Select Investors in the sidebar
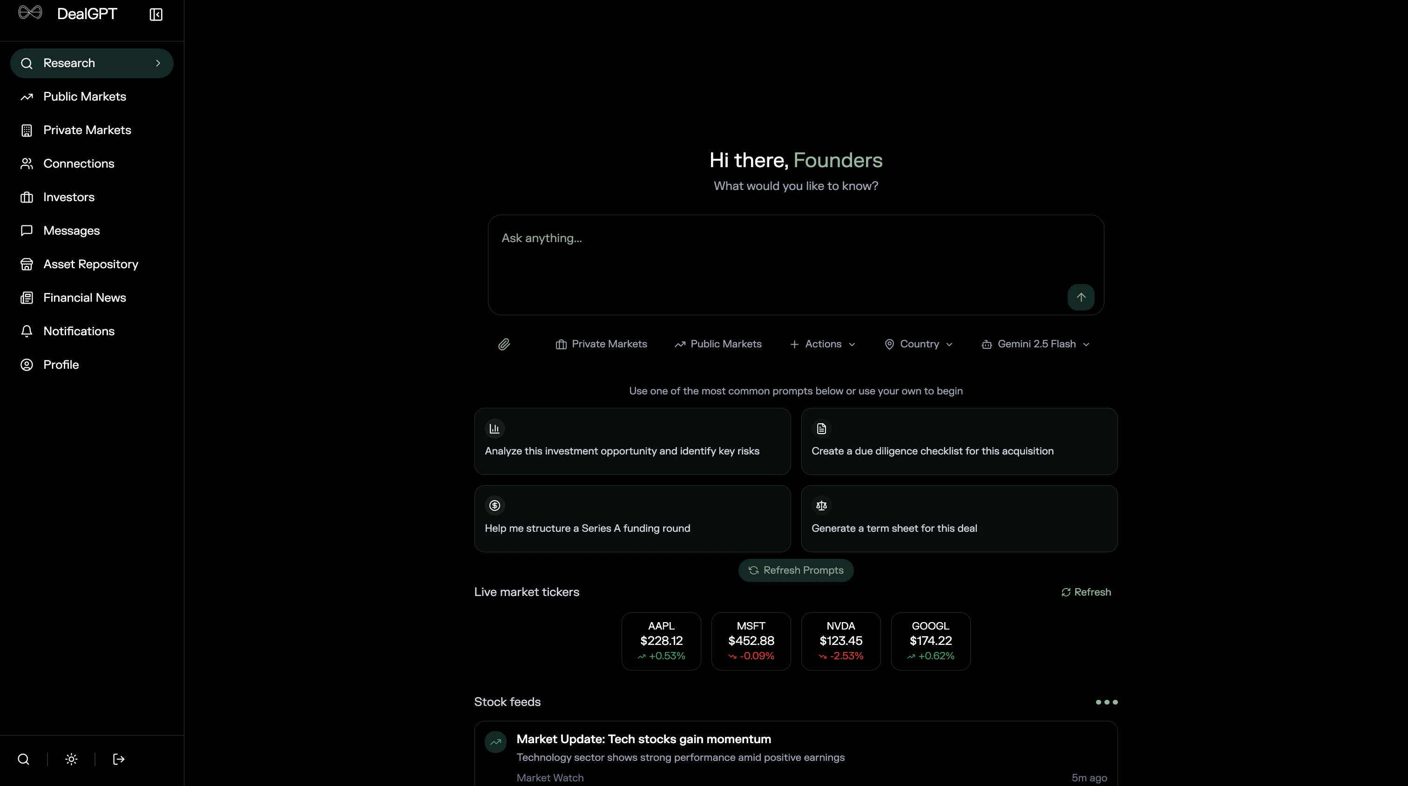The width and height of the screenshot is (1408, 786). click(x=68, y=197)
